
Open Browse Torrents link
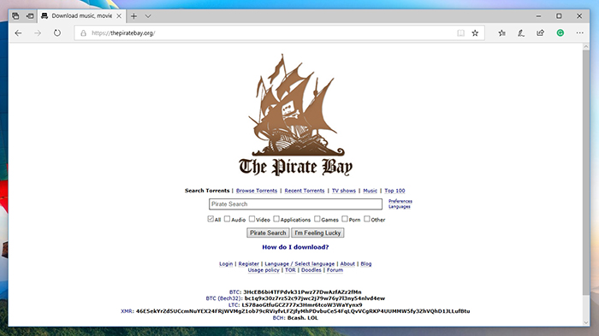click(257, 191)
